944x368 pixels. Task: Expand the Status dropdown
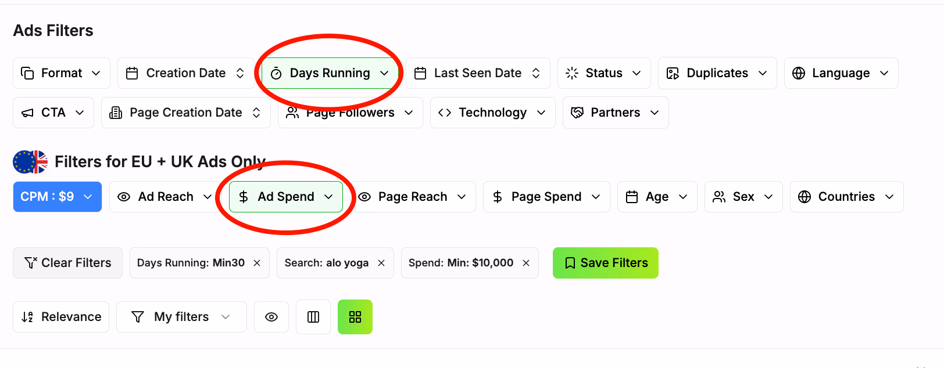coord(604,73)
